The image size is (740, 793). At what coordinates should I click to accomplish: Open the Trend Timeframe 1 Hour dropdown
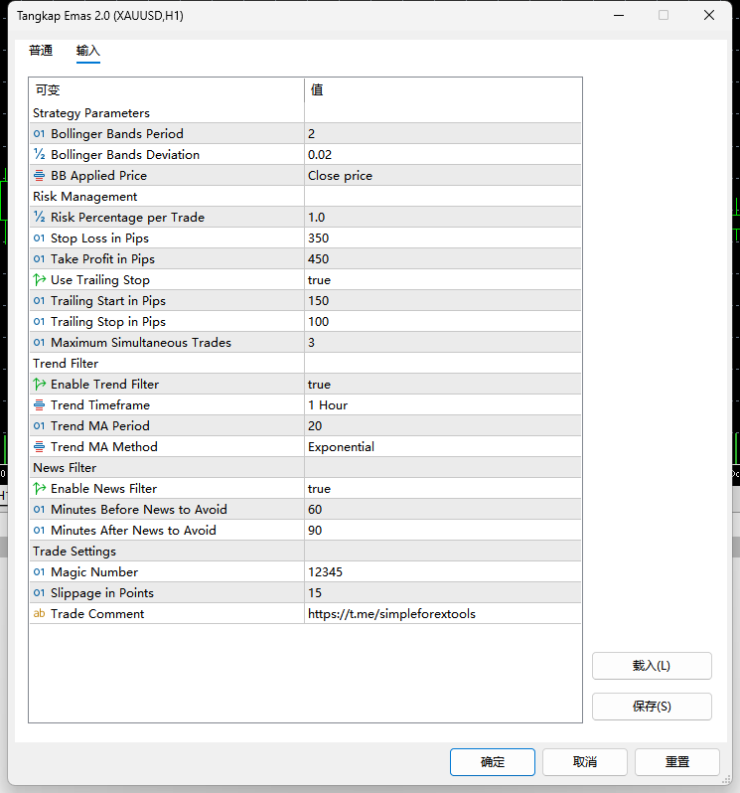[443, 405]
